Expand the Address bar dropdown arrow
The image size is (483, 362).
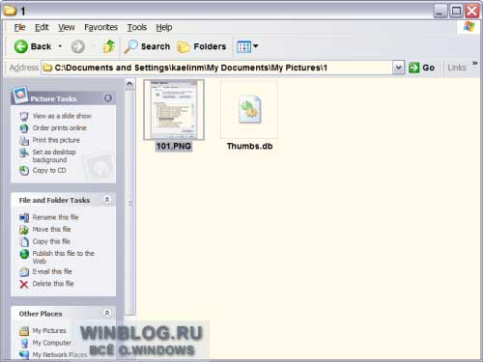click(398, 68)
